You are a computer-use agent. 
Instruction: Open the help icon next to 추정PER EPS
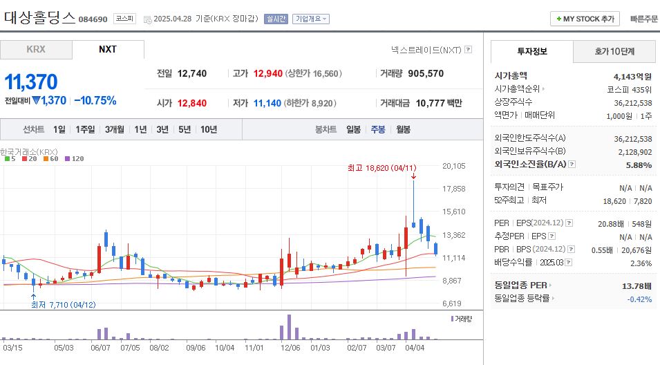(x=551, y=236)
